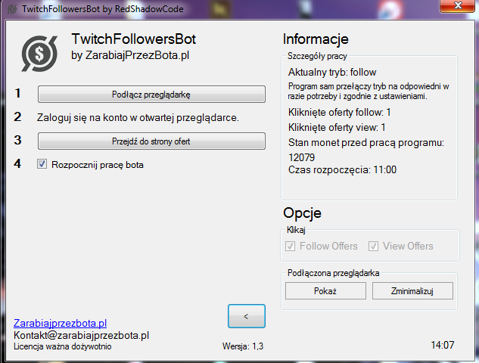Click 'Licencja ważna dożywotnio' text
Screen dimensions: 479x363
[63, 346]
